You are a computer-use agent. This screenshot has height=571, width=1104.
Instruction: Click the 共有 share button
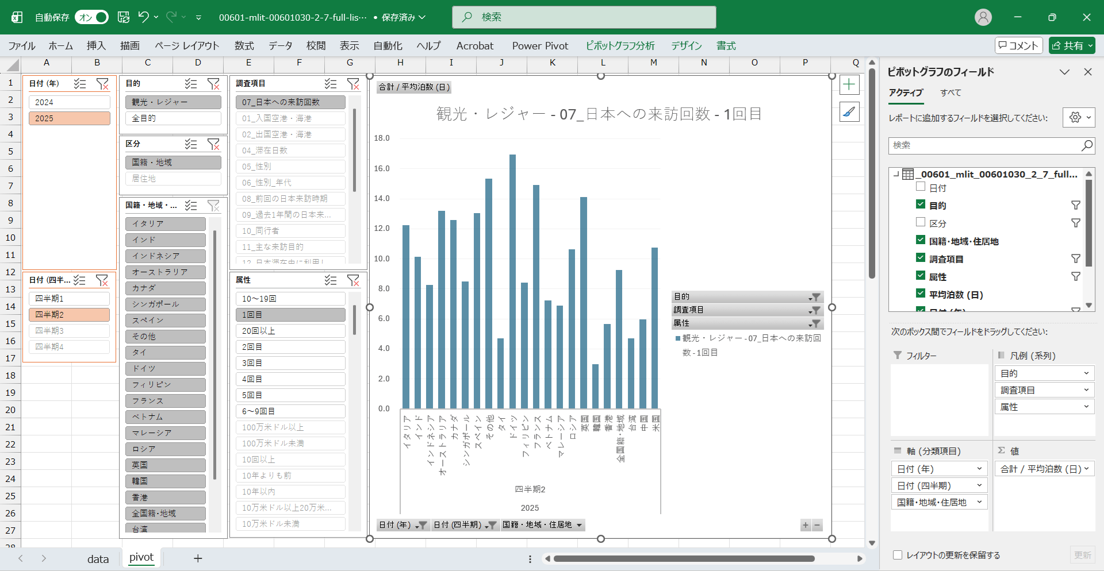click(1072, 46)
